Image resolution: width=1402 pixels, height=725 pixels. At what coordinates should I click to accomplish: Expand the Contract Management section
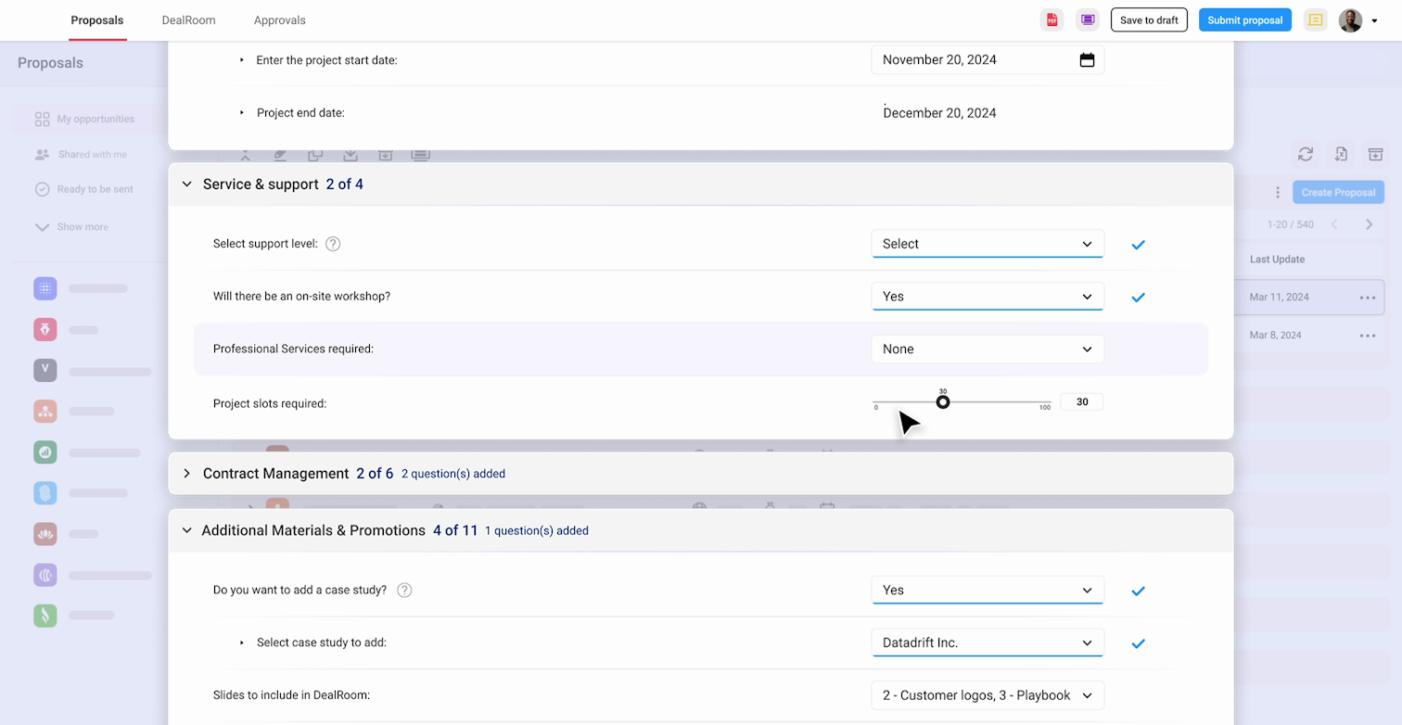(186, 474)
